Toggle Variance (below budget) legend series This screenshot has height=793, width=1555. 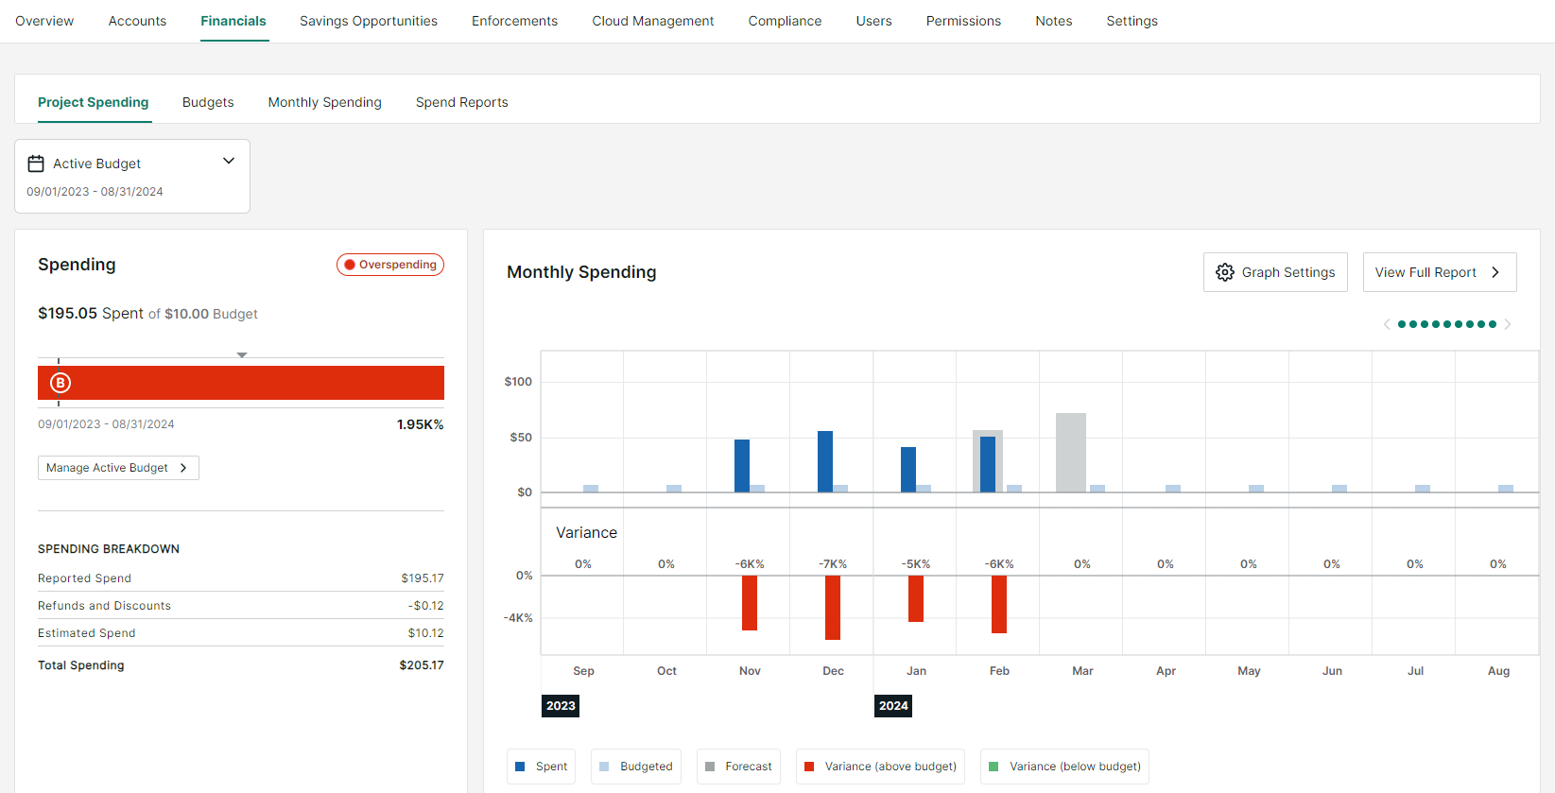pyautogui.click(x=1064, y=767)
